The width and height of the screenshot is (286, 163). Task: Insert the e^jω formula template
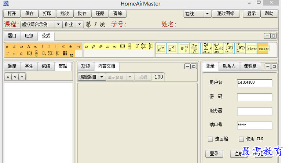[x=161, y=48]
